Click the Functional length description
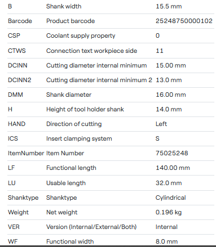The width and height of the screenshot is (216, 247). tap(71, 168)
